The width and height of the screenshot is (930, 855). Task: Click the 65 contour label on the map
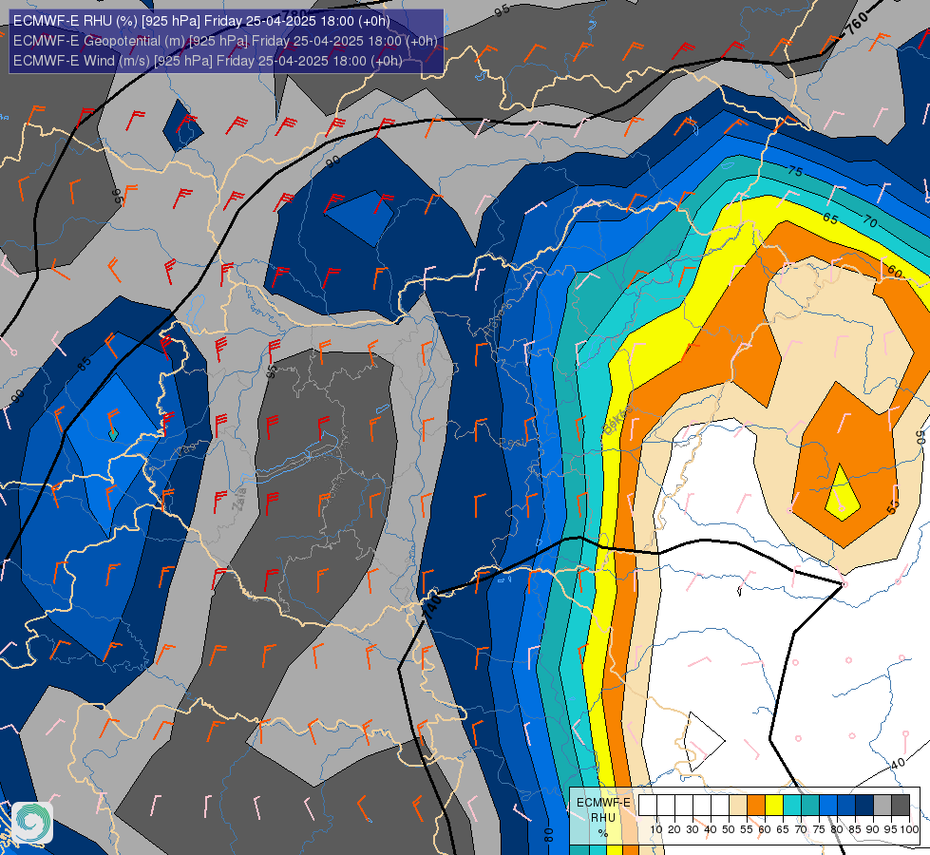(x=830, y=218)
